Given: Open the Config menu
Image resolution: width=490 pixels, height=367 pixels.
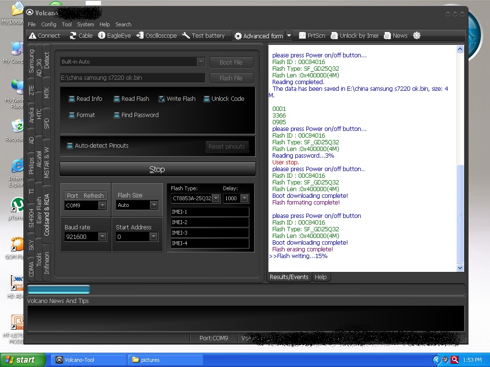Looking at the screenshot, I should click(49, 24).
